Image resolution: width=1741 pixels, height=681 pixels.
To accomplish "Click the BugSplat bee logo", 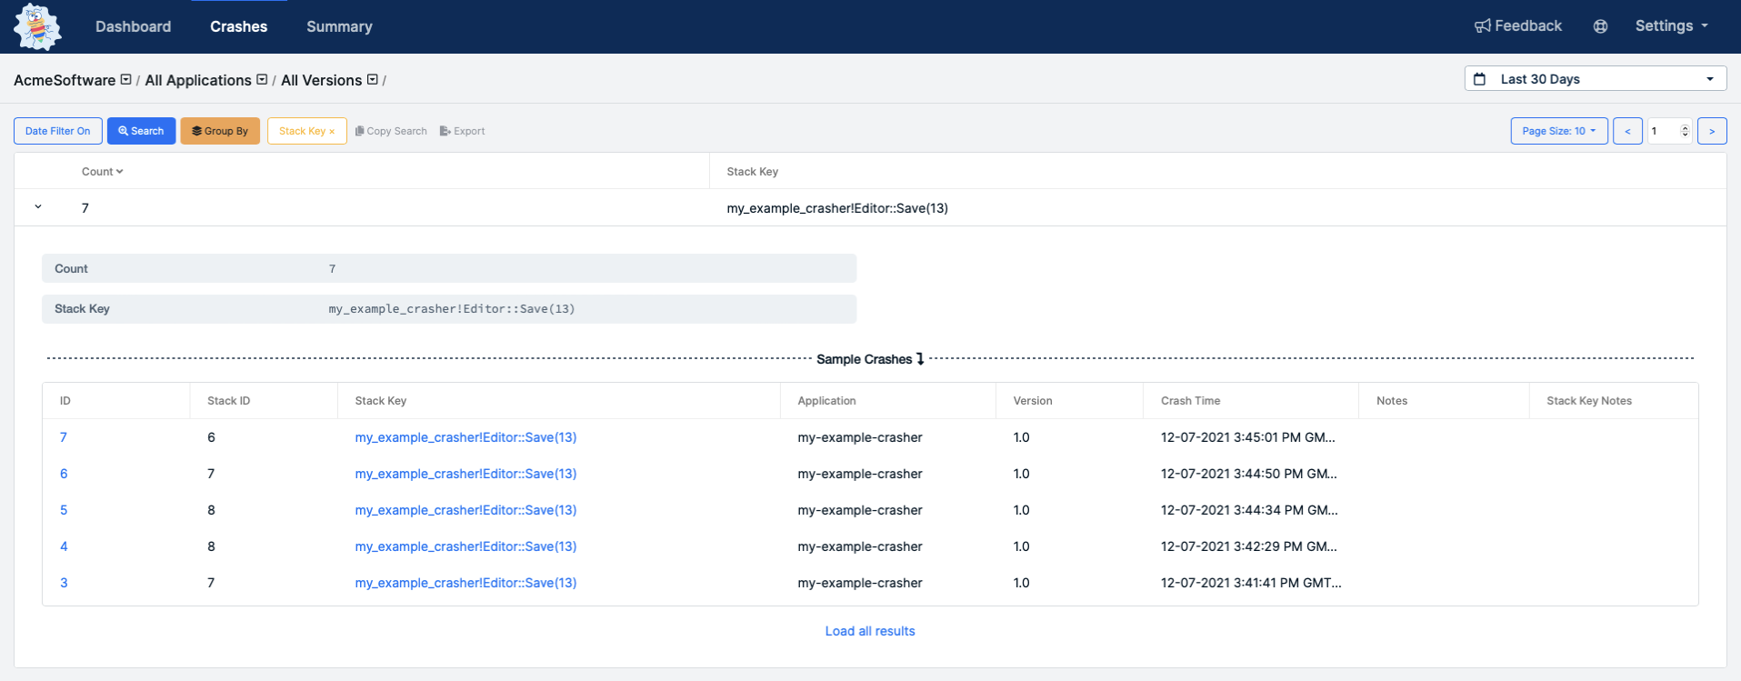I will 37,26.
